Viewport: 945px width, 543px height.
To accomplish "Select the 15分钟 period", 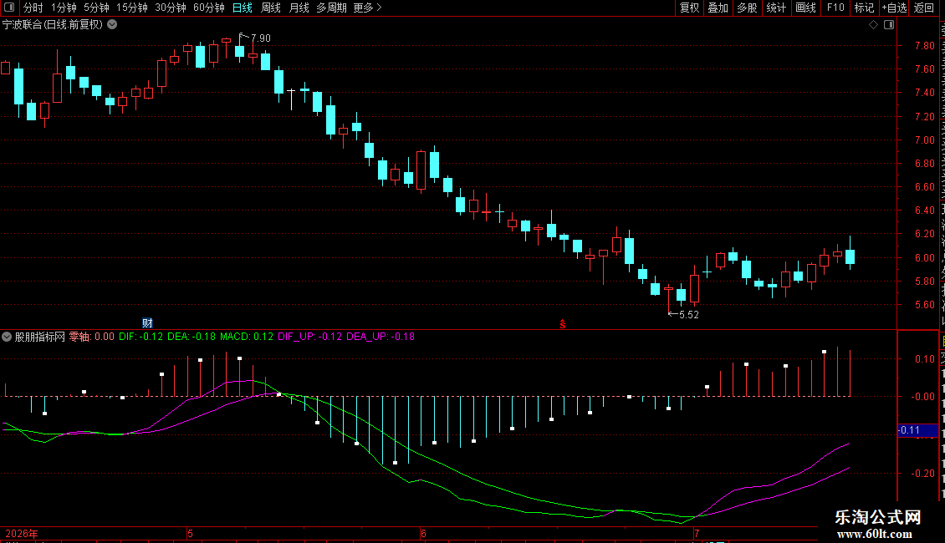I will click(x=131, y=8).
